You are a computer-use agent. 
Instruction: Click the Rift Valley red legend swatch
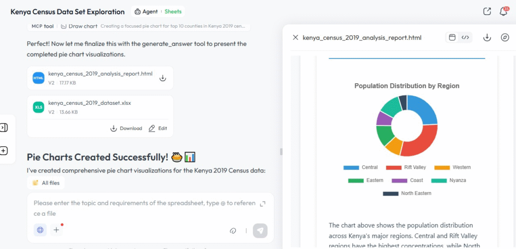coord(393,167)
